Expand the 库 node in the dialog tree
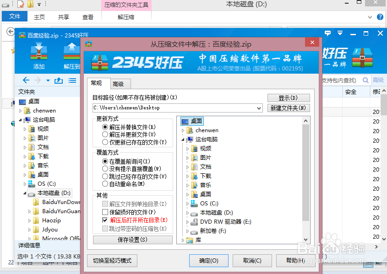The image size is (387, 274). click(183, 240)
